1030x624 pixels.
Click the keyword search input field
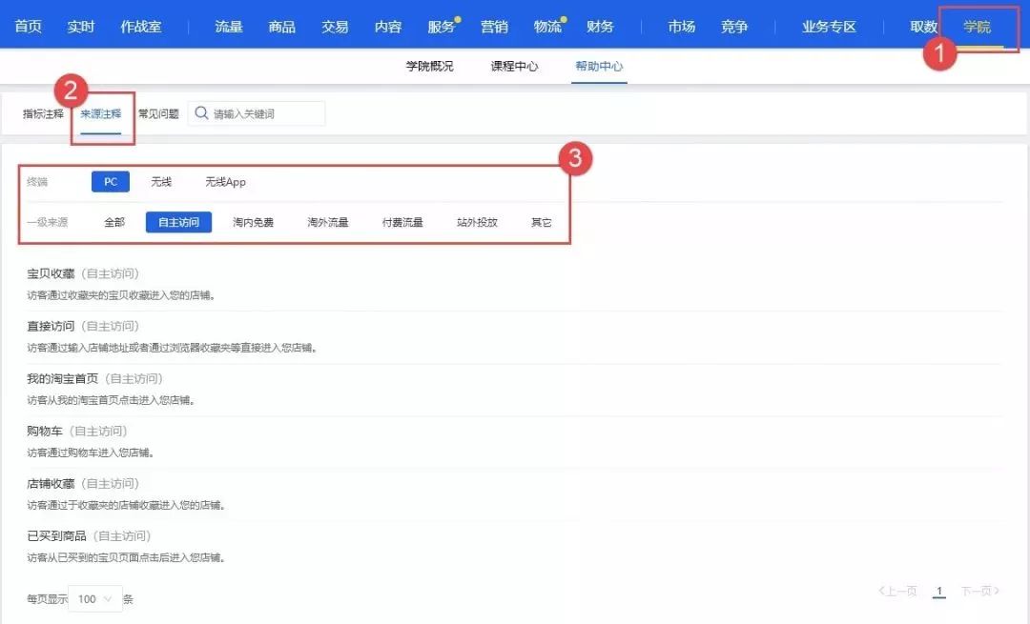267,112
